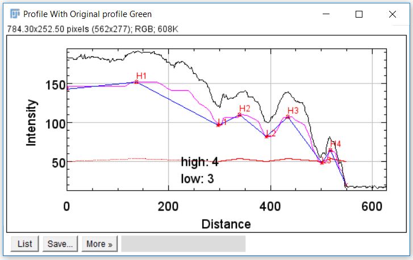Click the 'high: 4' text in plot
This screenshot has width=413, height=260.
click(199, 162)
